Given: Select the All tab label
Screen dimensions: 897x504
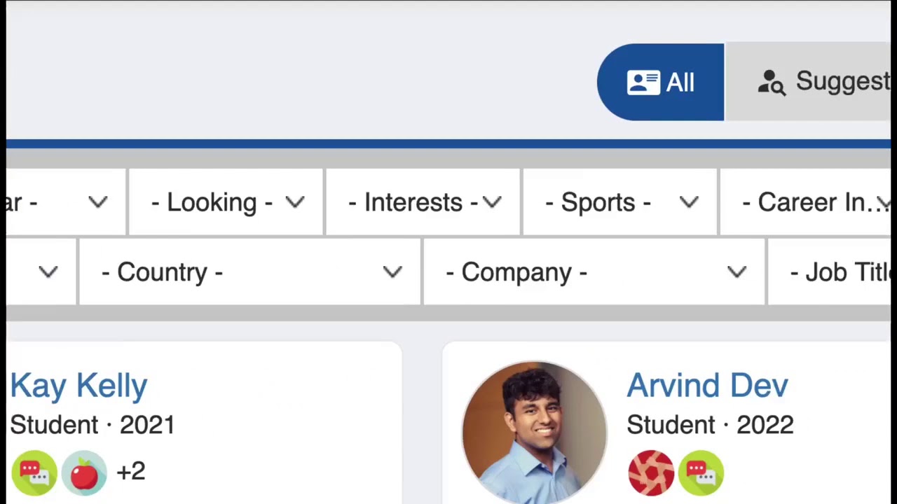Looking at the screenshot, I should [680, 83].
